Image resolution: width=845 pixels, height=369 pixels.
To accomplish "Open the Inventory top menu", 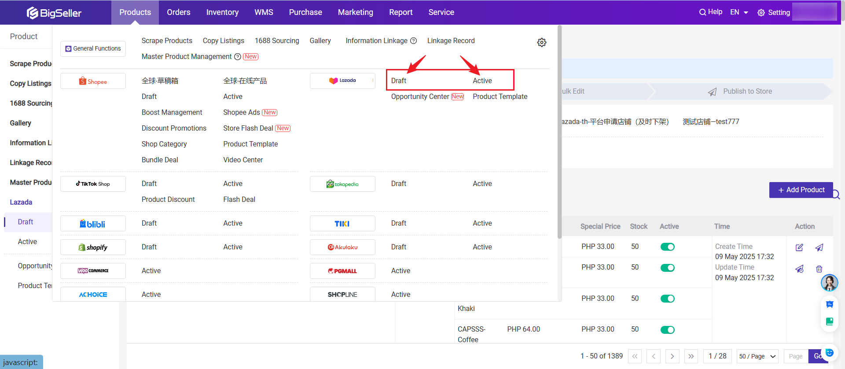I will tap(222, 12).
